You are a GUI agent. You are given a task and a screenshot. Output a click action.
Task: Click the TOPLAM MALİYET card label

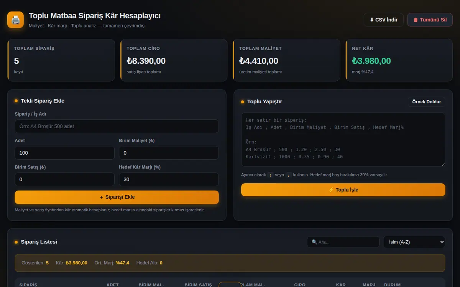pyautogui.click(x=261, y=49)
